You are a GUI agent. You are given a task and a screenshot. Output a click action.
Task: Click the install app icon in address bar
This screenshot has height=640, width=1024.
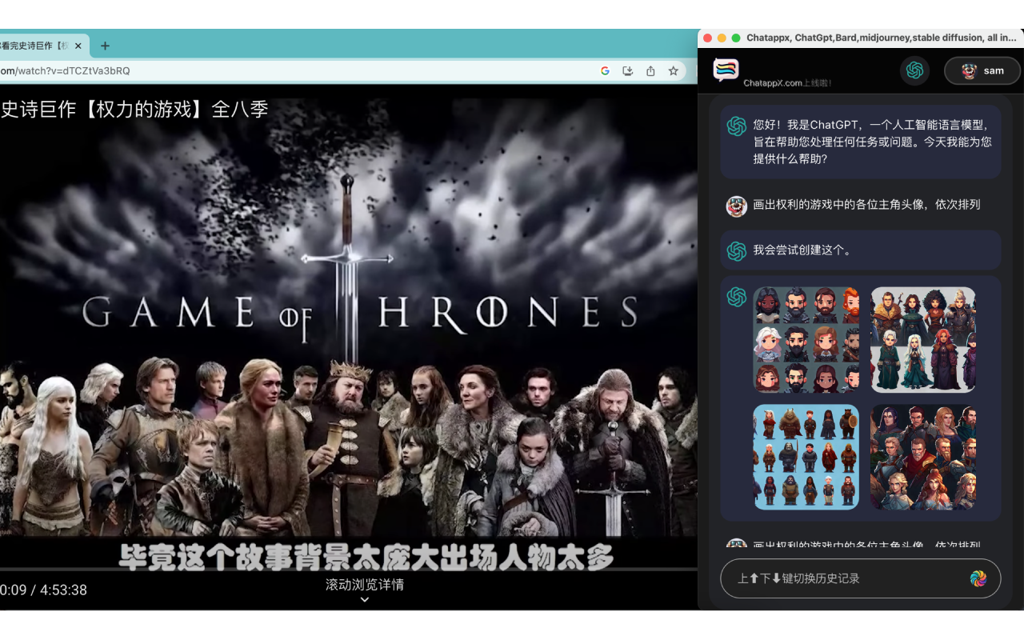point(628,71)
